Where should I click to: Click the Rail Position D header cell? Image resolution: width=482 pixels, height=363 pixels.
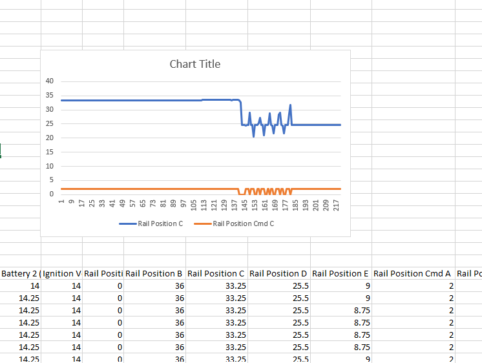(x=278, y=274)
